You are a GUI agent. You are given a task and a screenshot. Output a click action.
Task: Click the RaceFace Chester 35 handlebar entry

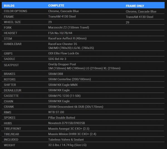pos(63,44)
